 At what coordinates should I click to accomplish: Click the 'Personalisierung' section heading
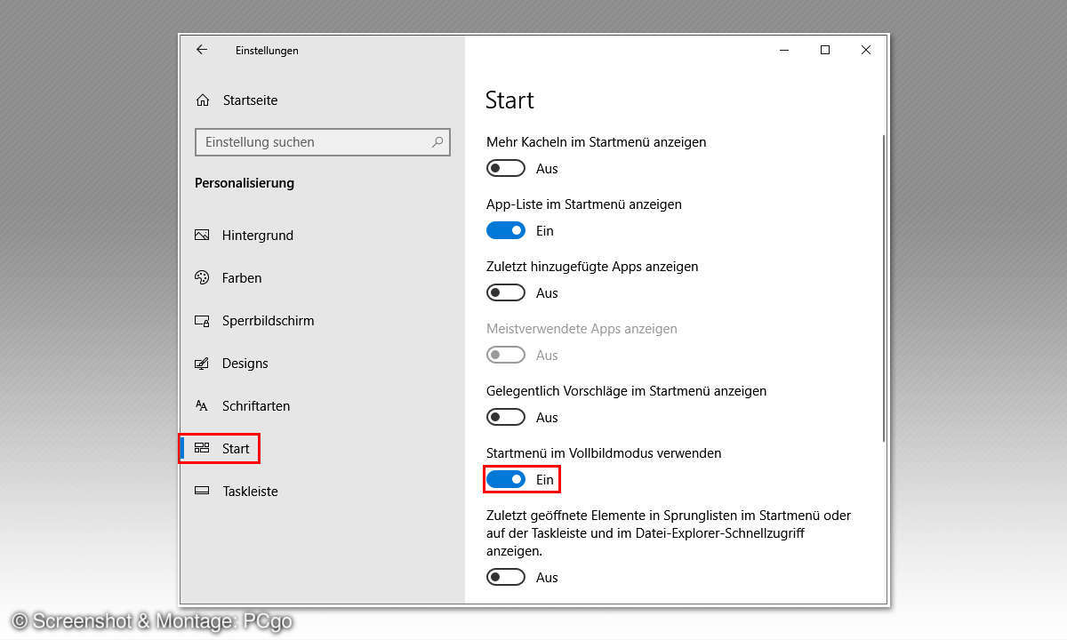tap(245, 183)
